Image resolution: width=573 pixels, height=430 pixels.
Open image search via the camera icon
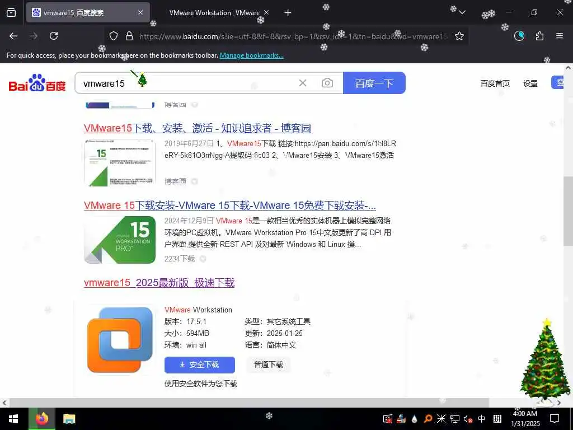click(327, 83)
